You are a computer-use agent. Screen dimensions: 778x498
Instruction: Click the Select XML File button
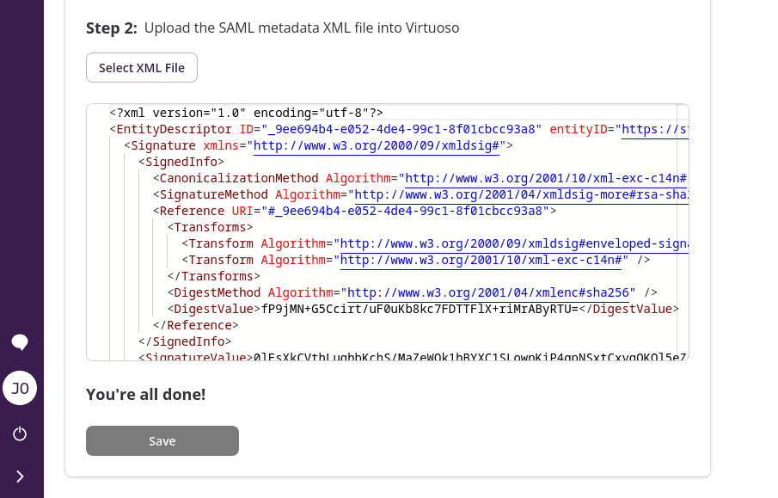[x=142, y=68]
